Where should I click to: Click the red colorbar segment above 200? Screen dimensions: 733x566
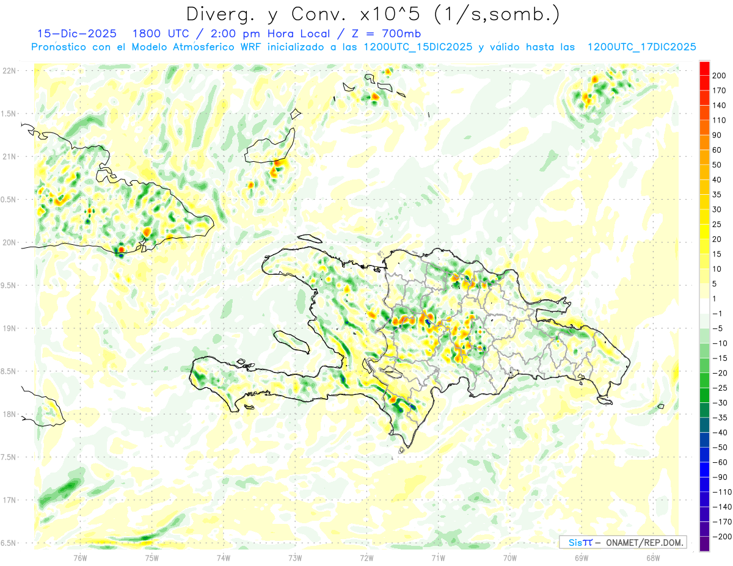(704, 67)
